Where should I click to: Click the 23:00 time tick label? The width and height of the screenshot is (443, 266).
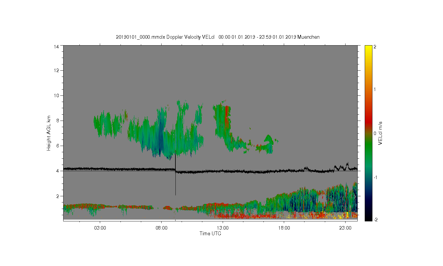[345, 228]
